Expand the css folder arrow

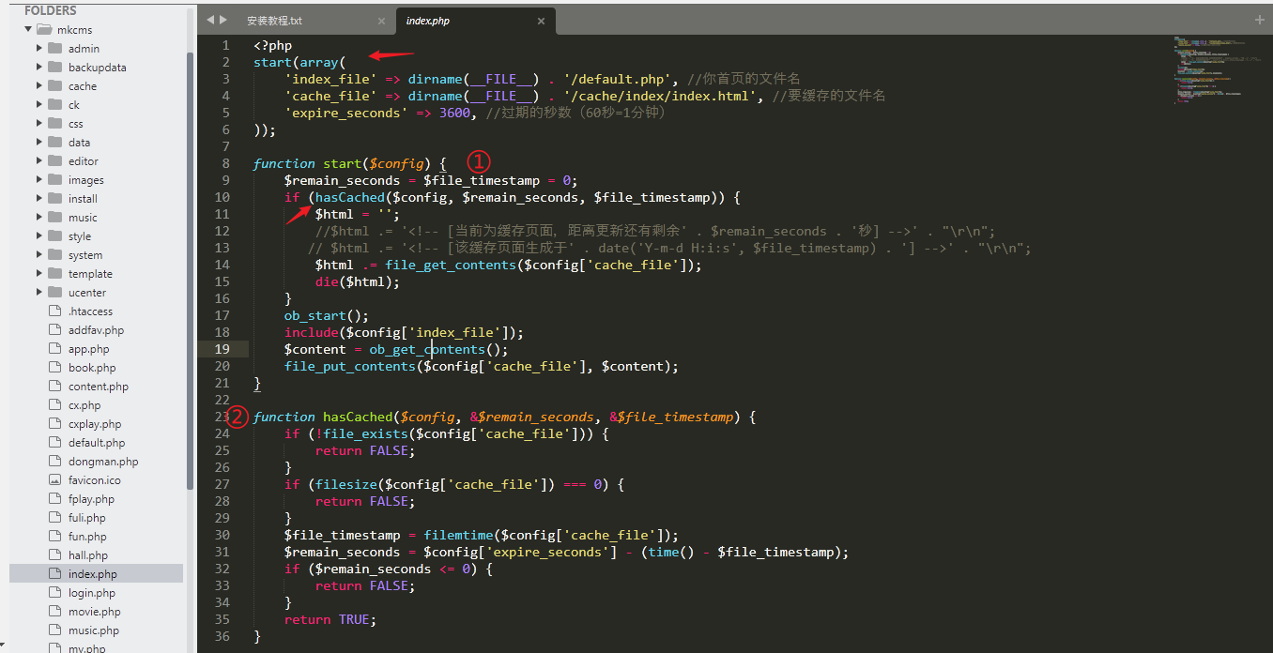click(x=39, y=124)
